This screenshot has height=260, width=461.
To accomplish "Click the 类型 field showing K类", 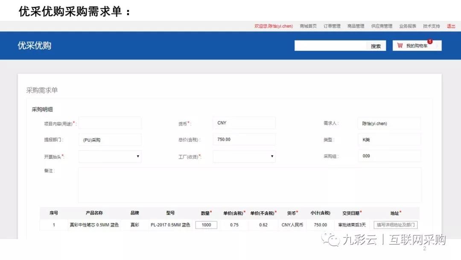I will point(389,140).
